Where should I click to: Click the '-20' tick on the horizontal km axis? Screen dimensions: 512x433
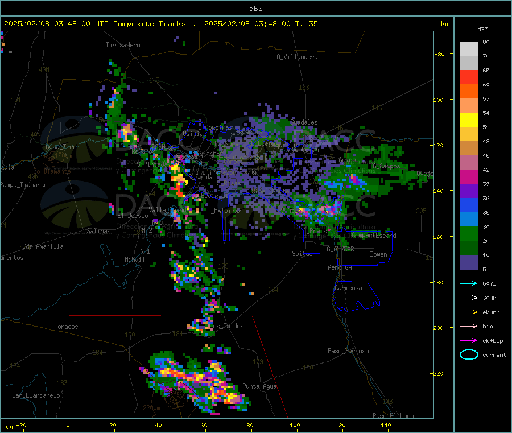coord(21,425)
